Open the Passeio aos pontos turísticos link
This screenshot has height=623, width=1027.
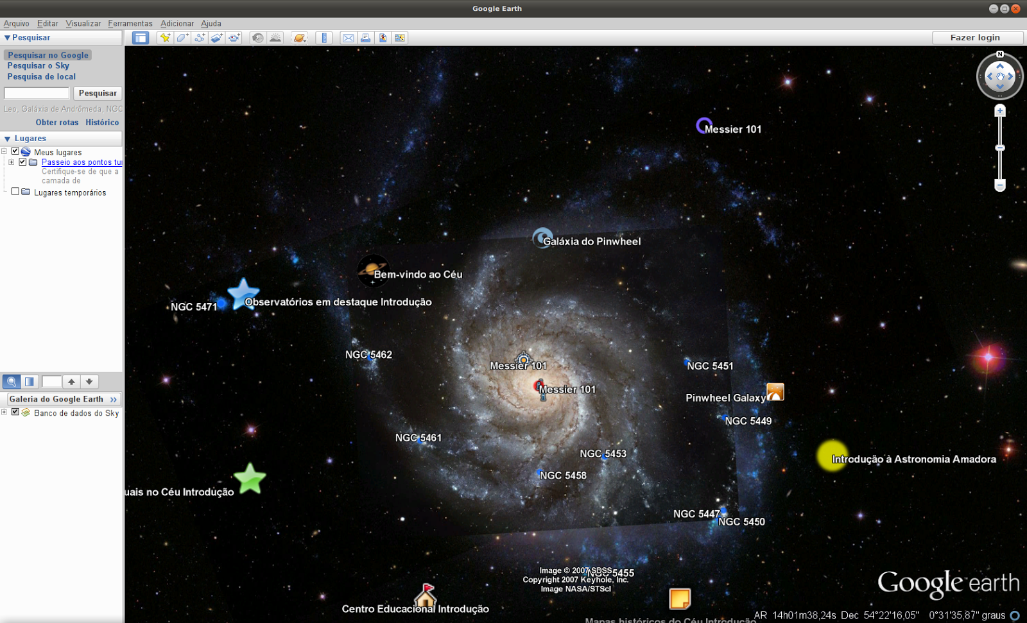(82, 162)
